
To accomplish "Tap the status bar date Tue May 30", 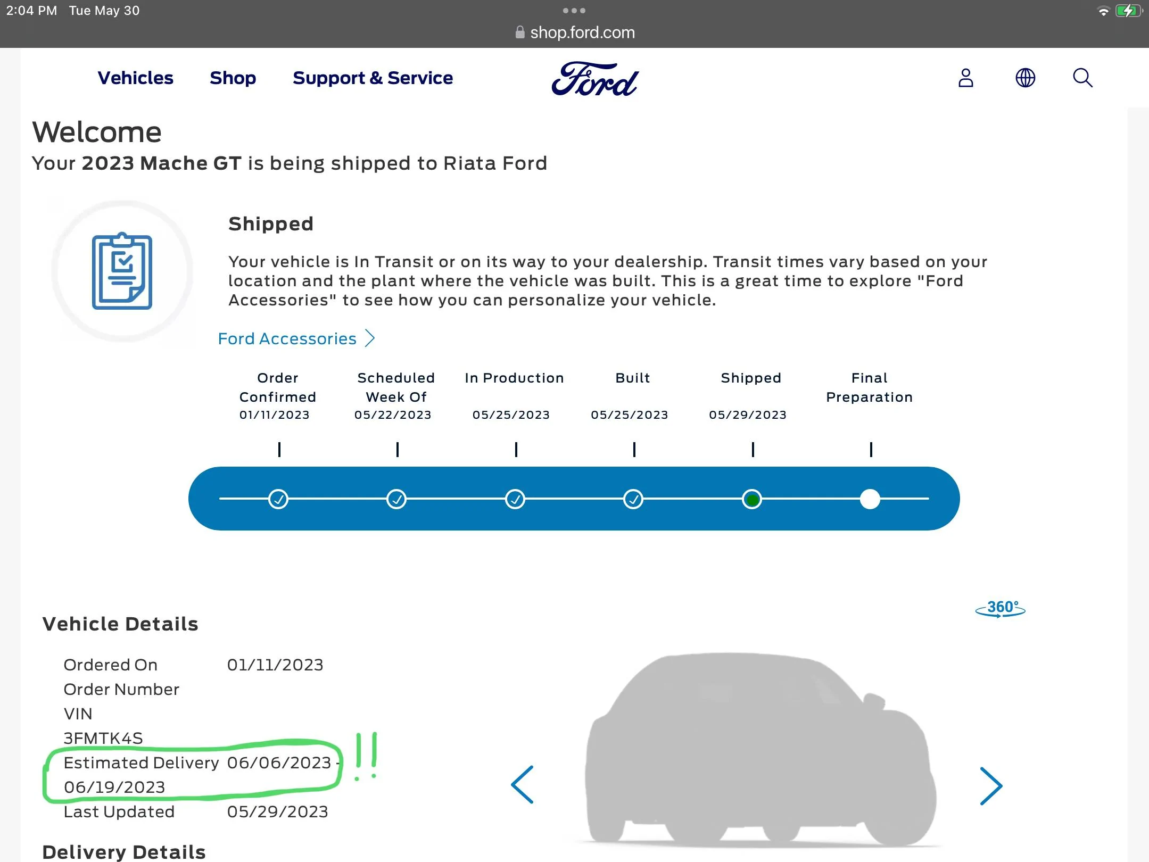I will coord(104,11).
